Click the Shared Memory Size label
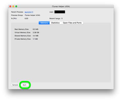The height and width of the screenshot is (101, 122). (23, 36)
